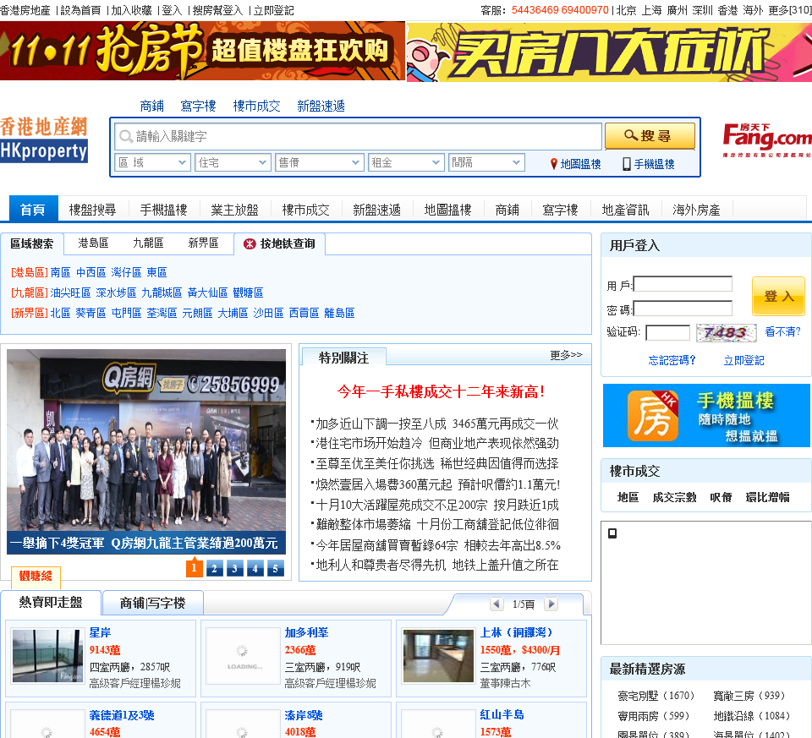
Task: Click the 用戶 username input field
Action: 683,284
